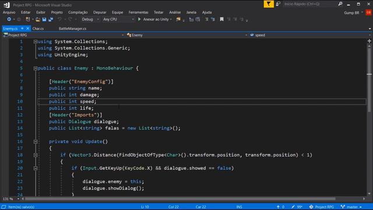Click Anexar ao Unity button
The image size is (373, 210).
point(156,19)
